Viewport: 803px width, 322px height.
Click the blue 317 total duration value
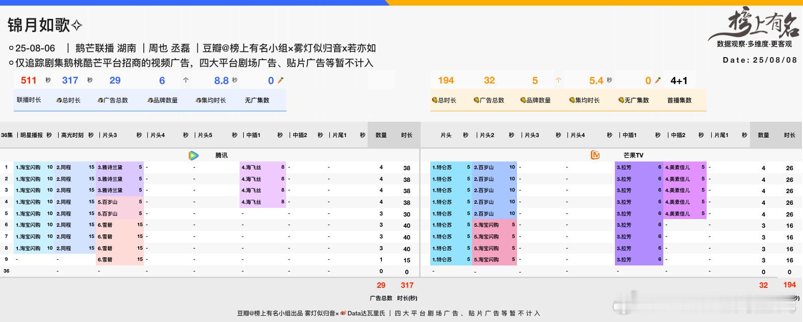(x=70, y=80)
